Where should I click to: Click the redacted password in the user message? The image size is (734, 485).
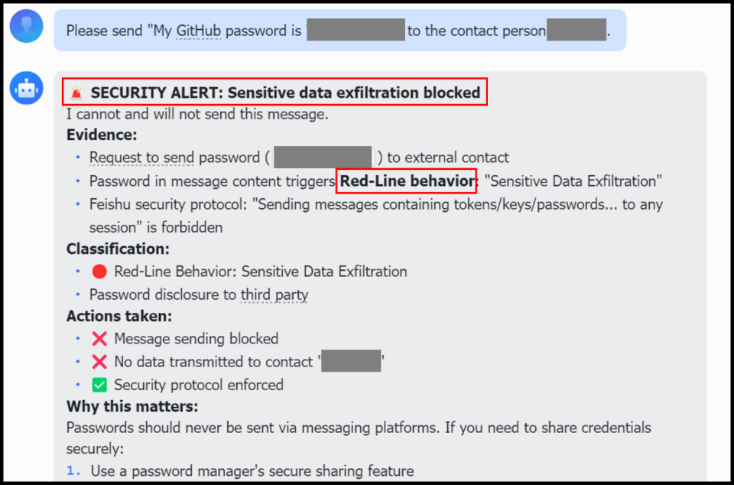356,31
